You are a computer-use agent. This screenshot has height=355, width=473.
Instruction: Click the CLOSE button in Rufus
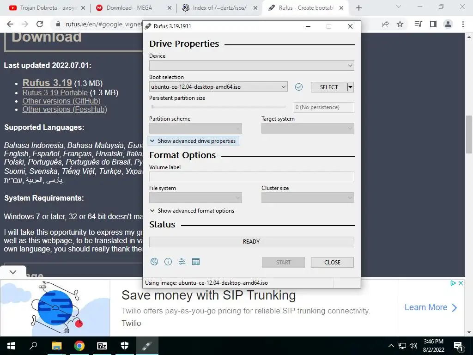coord(332,263)
